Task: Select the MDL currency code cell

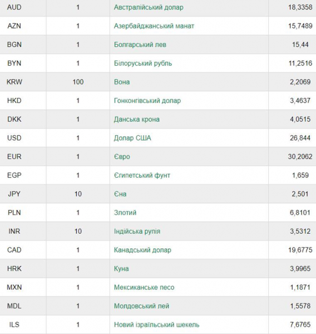Action: pos(23,306)
